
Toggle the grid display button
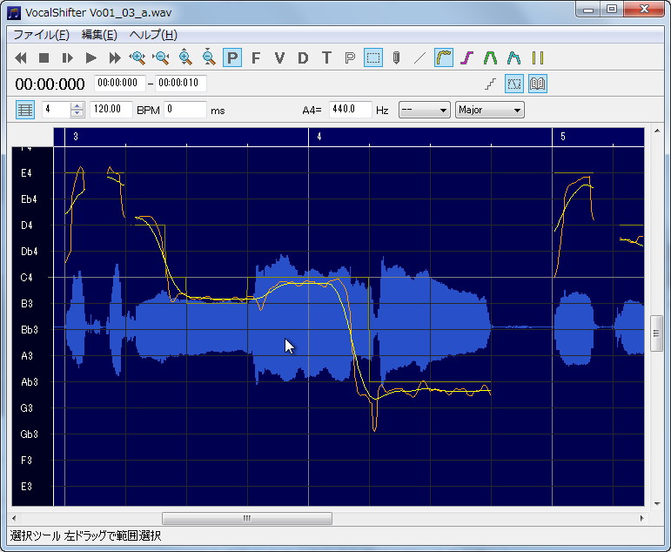pyautogui.click(x=25, y=110)
